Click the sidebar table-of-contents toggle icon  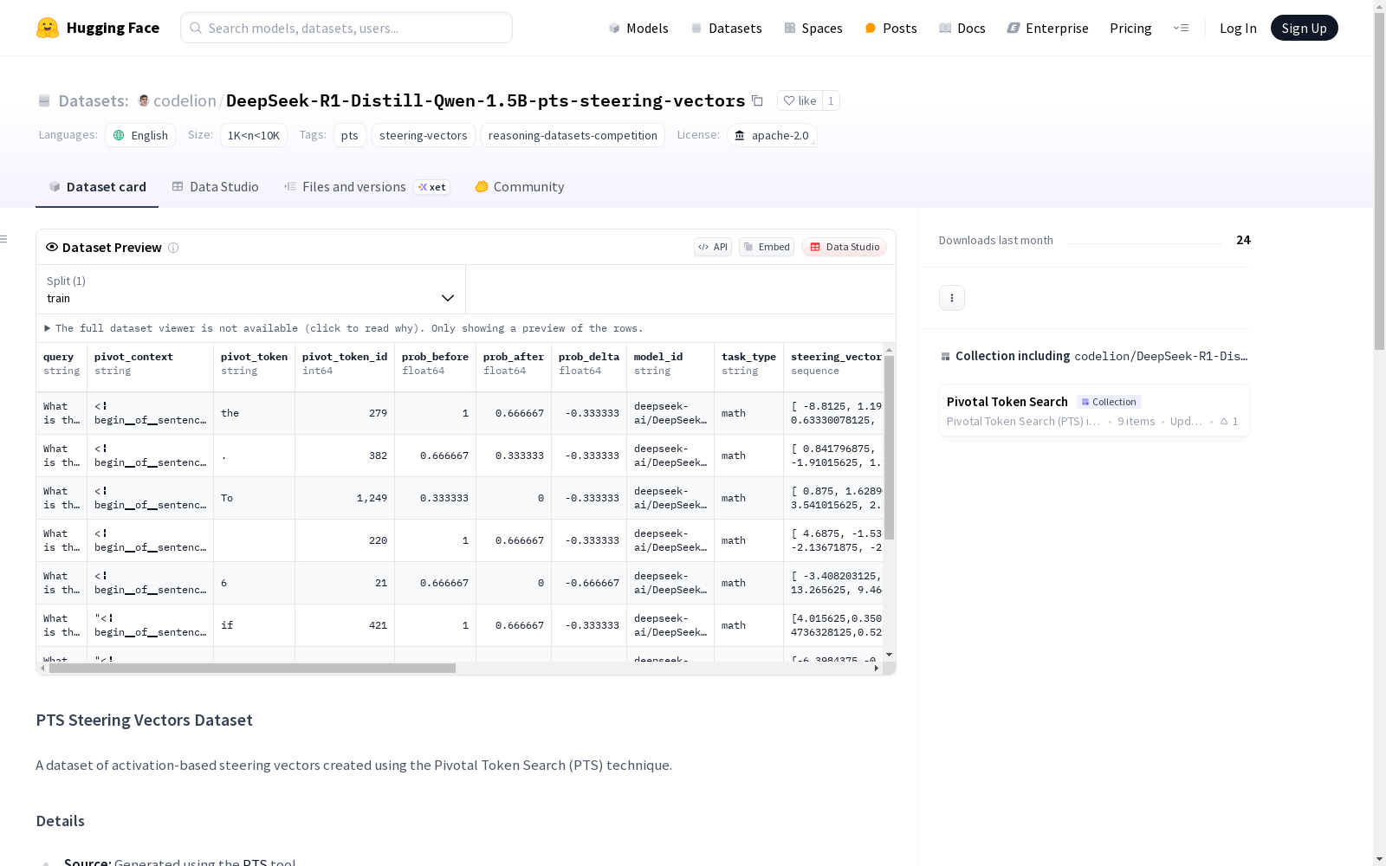[4, 239]
